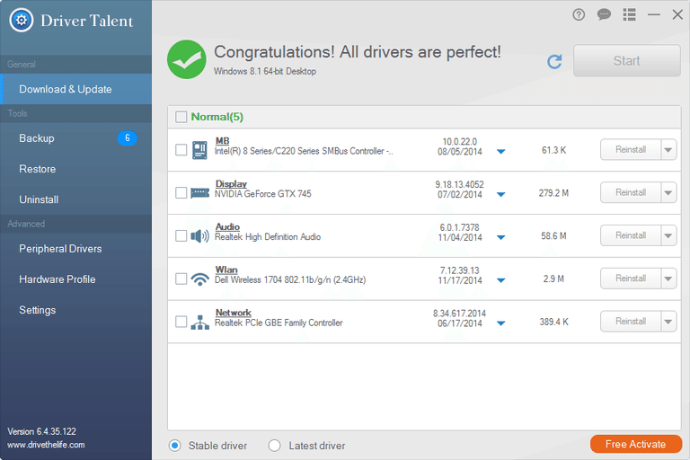The height and width of the screenshot is (460, 690).
Task: Click the Wlan device name link
Action: (226, 270)
